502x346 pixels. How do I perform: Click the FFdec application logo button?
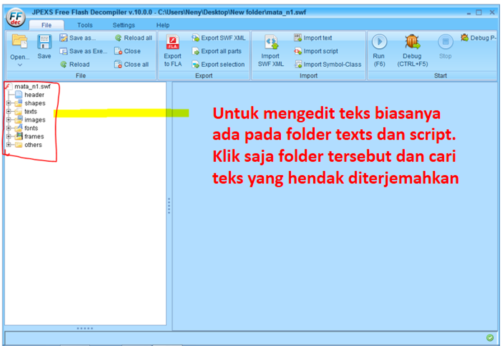click(16, 17)
